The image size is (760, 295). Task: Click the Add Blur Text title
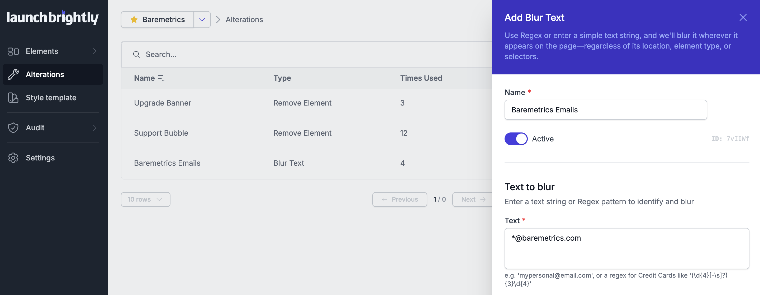point(534,17)
